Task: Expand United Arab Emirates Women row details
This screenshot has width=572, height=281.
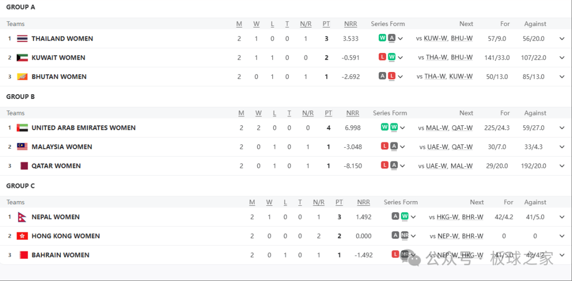Action: click(x=562, y=128)
